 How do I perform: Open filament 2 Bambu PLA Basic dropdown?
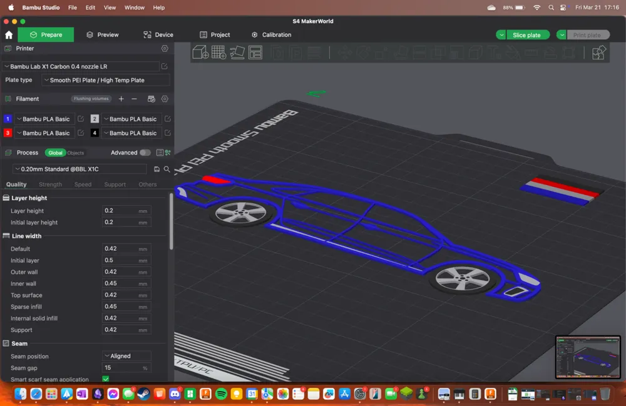(x=131, y=119)
